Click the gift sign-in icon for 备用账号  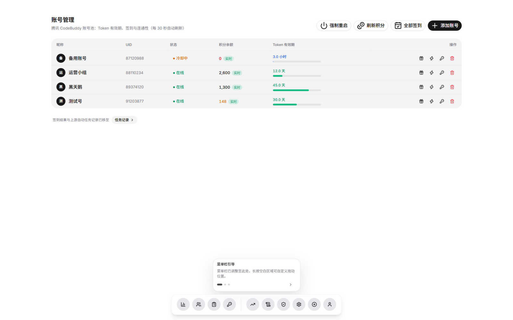421,58
